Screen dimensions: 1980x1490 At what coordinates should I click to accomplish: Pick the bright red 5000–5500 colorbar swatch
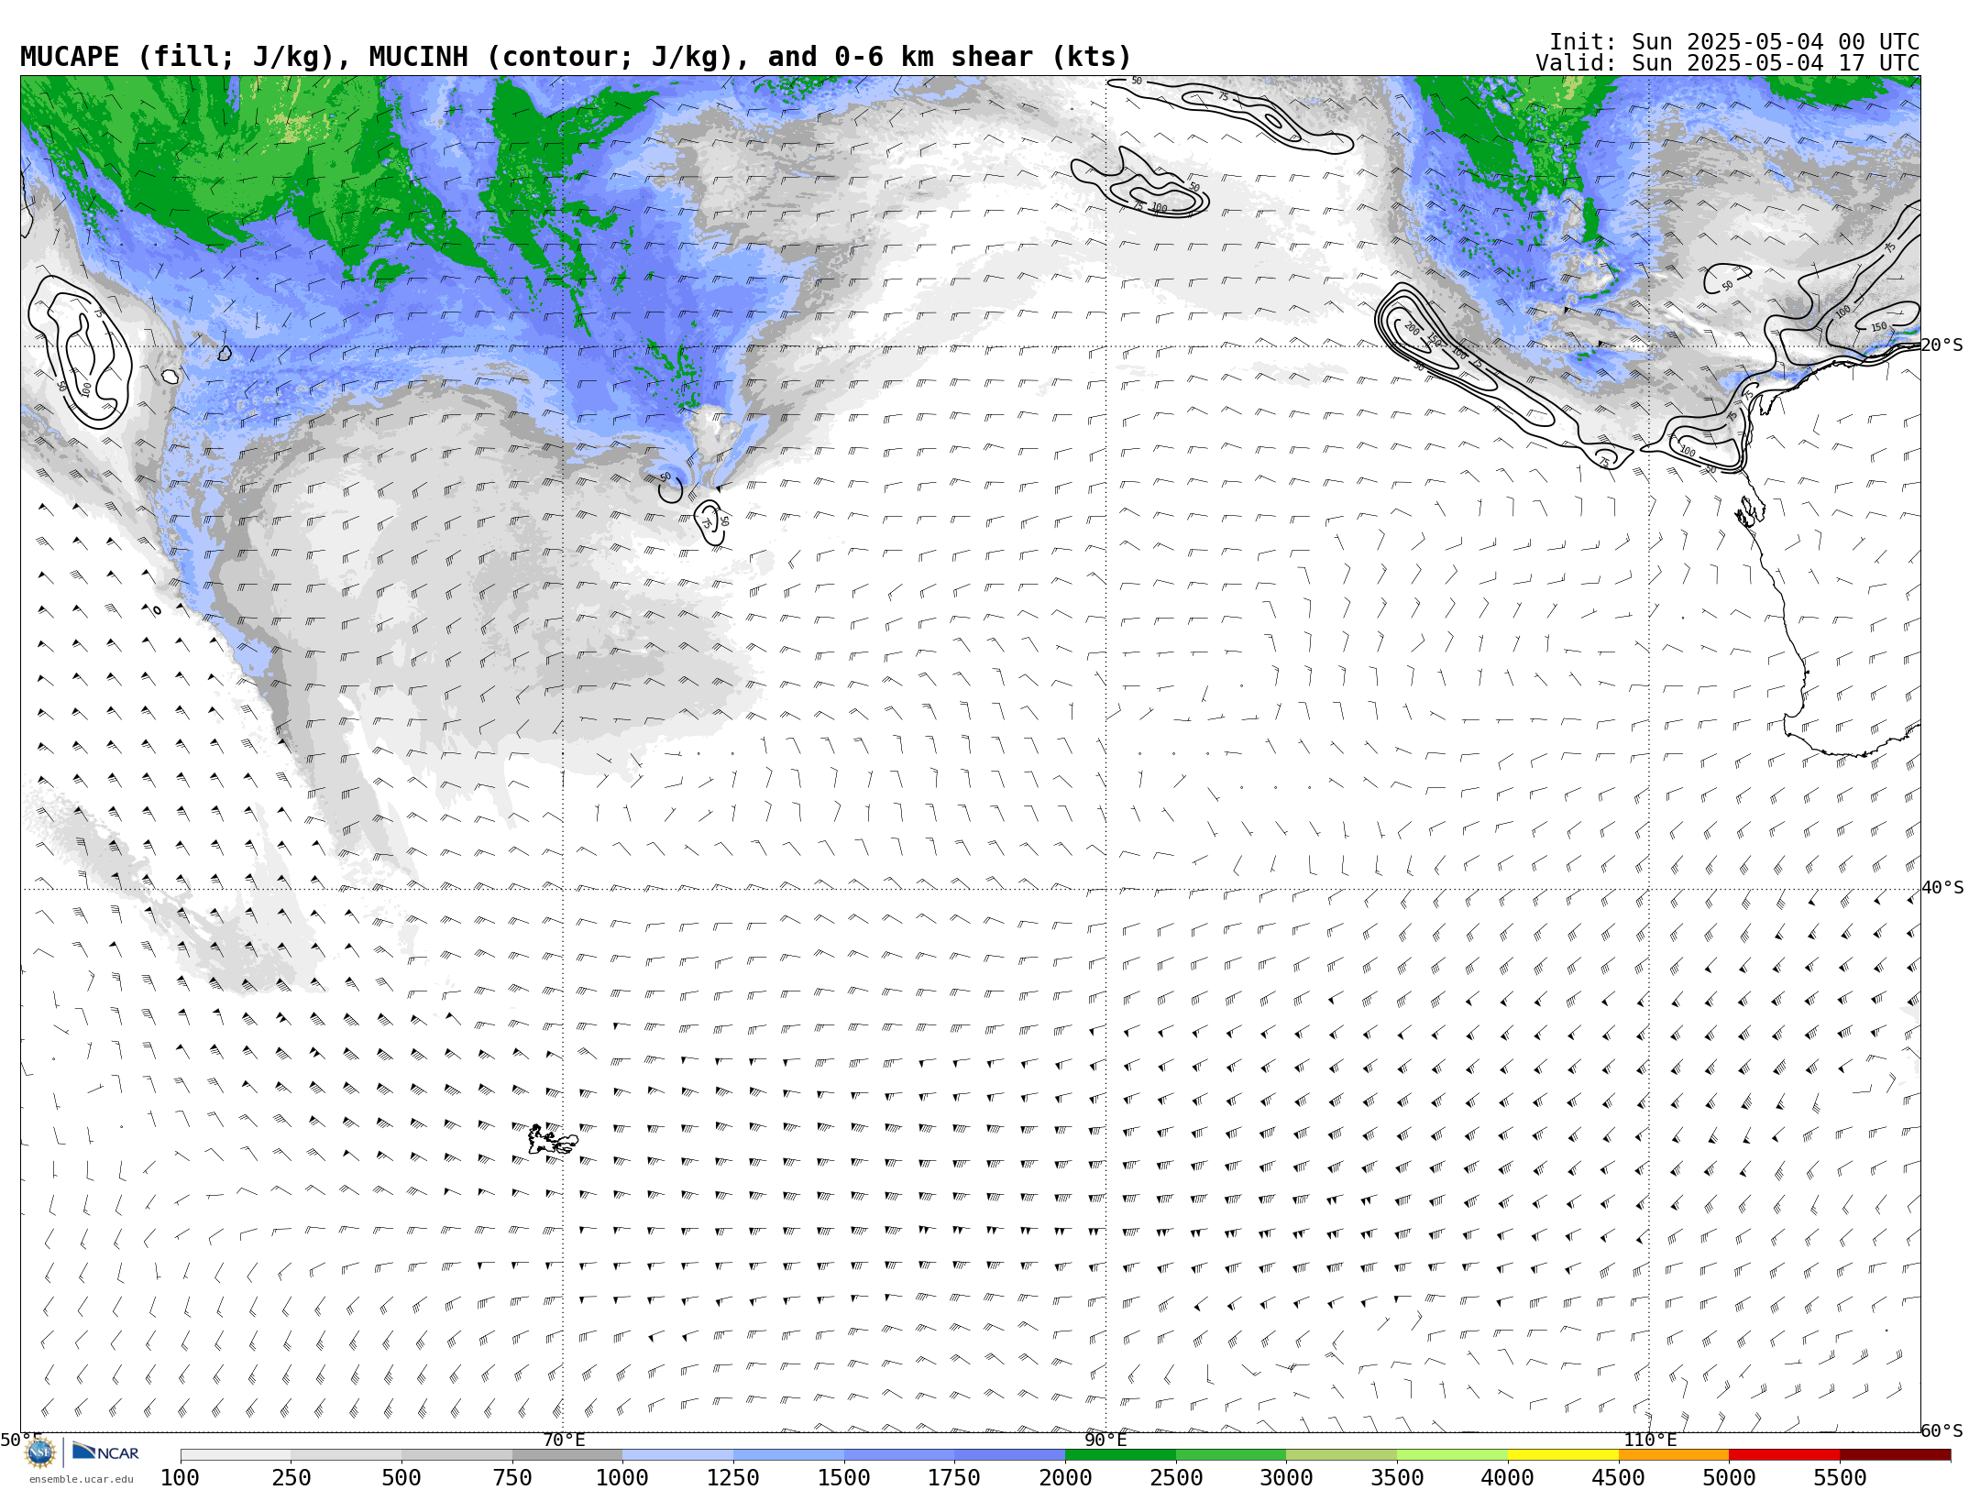click(1784, 1455)
